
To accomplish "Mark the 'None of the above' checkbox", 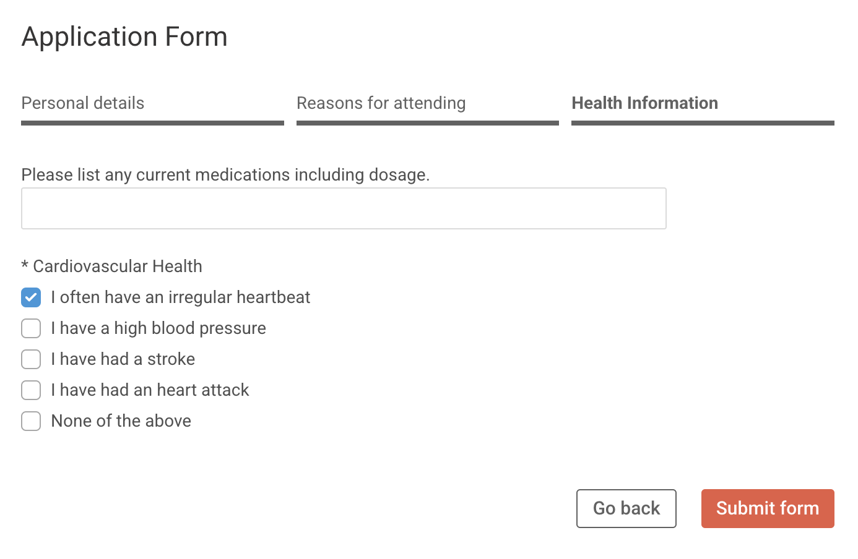I will tap(31, 421).
